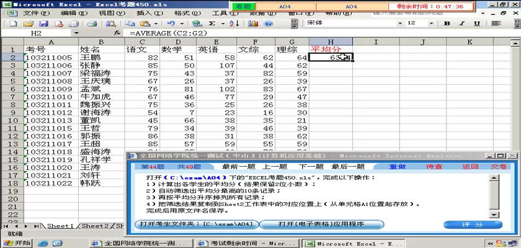
Task: Click the green 看题 button in the timer bar
Action: (244, 6)
